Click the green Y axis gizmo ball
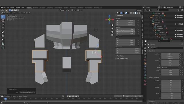Viewport: 184px width, 104px height. pos(109,20)
